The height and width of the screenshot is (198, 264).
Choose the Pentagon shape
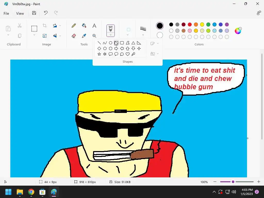(105, 48)
